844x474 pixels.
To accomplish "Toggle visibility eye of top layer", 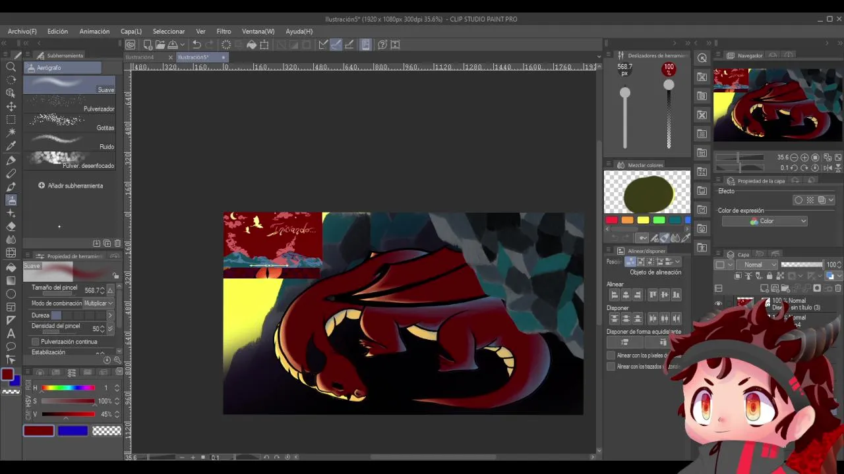I will 719,303.
